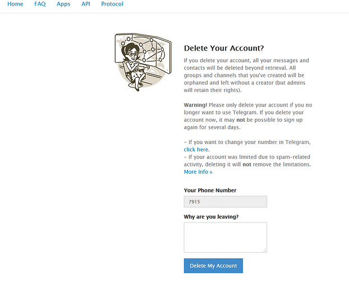Click the bold "not" in "may not be possible"

pos(241,120)
